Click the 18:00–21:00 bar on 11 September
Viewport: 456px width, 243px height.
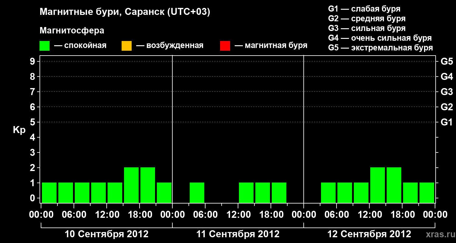coord(279,193)
